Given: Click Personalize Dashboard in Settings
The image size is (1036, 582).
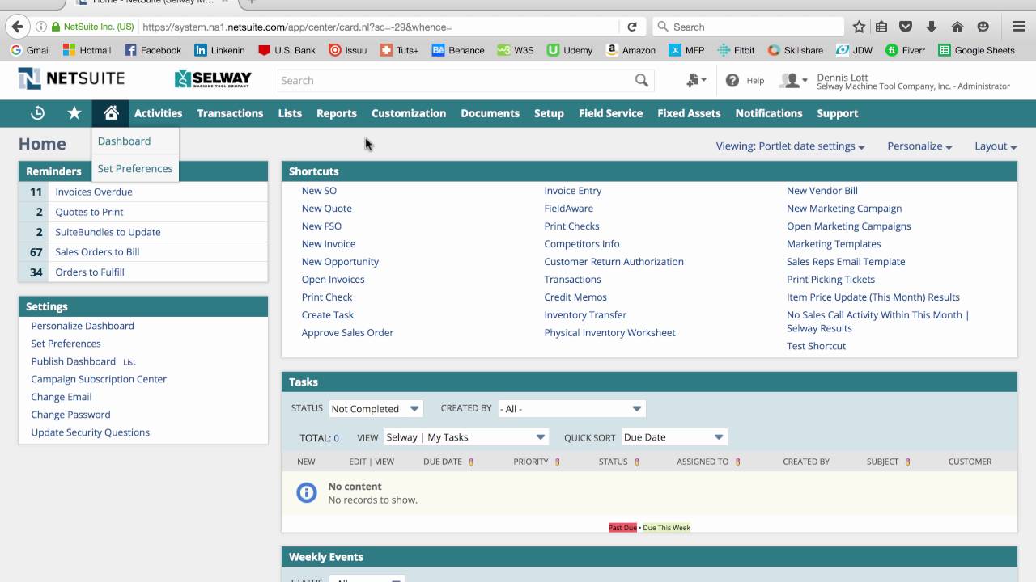Looking at the screenshot, I should coord(83,326).
